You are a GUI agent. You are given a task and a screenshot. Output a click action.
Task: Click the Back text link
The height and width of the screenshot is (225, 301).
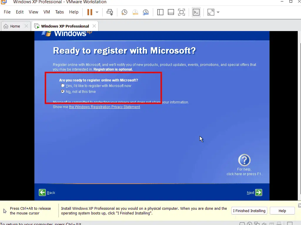click(x=51, y=193)
